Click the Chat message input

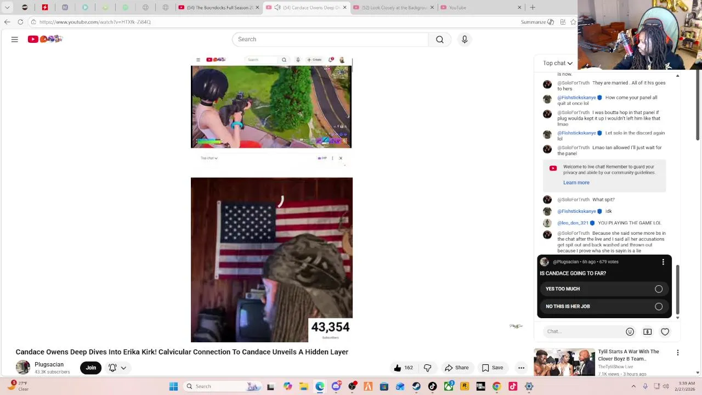click(x=584, y=331)
